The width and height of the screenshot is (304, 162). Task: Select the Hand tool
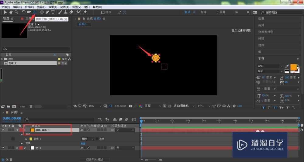[11, 12]
